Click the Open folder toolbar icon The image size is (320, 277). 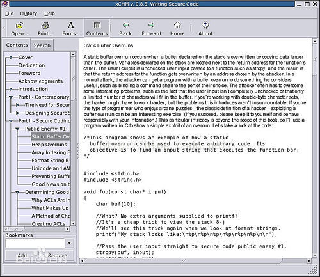pos(19,26)
